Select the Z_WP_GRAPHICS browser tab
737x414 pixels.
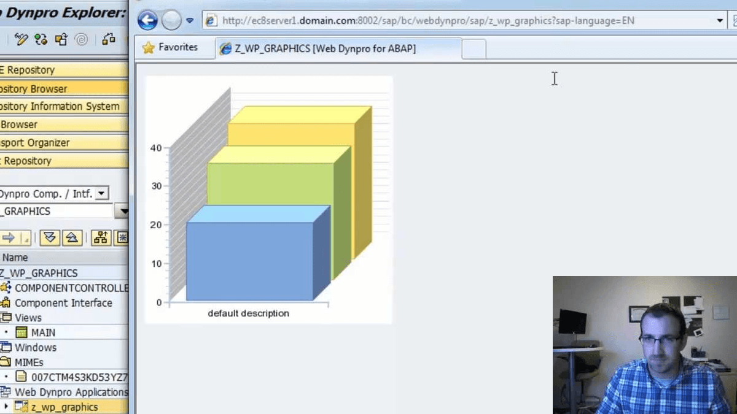338,48
